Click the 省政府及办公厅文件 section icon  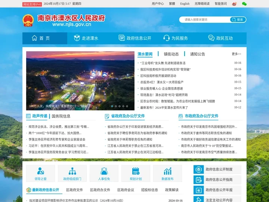[107, 116]
